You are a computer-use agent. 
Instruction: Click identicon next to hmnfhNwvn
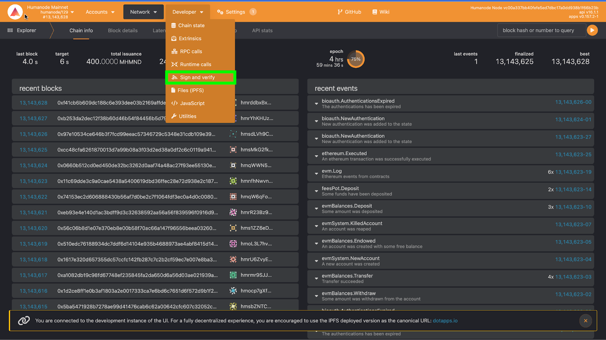point(233,181)
